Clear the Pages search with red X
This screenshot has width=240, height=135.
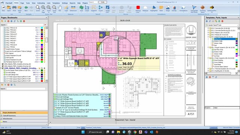[x=45, y=25]
